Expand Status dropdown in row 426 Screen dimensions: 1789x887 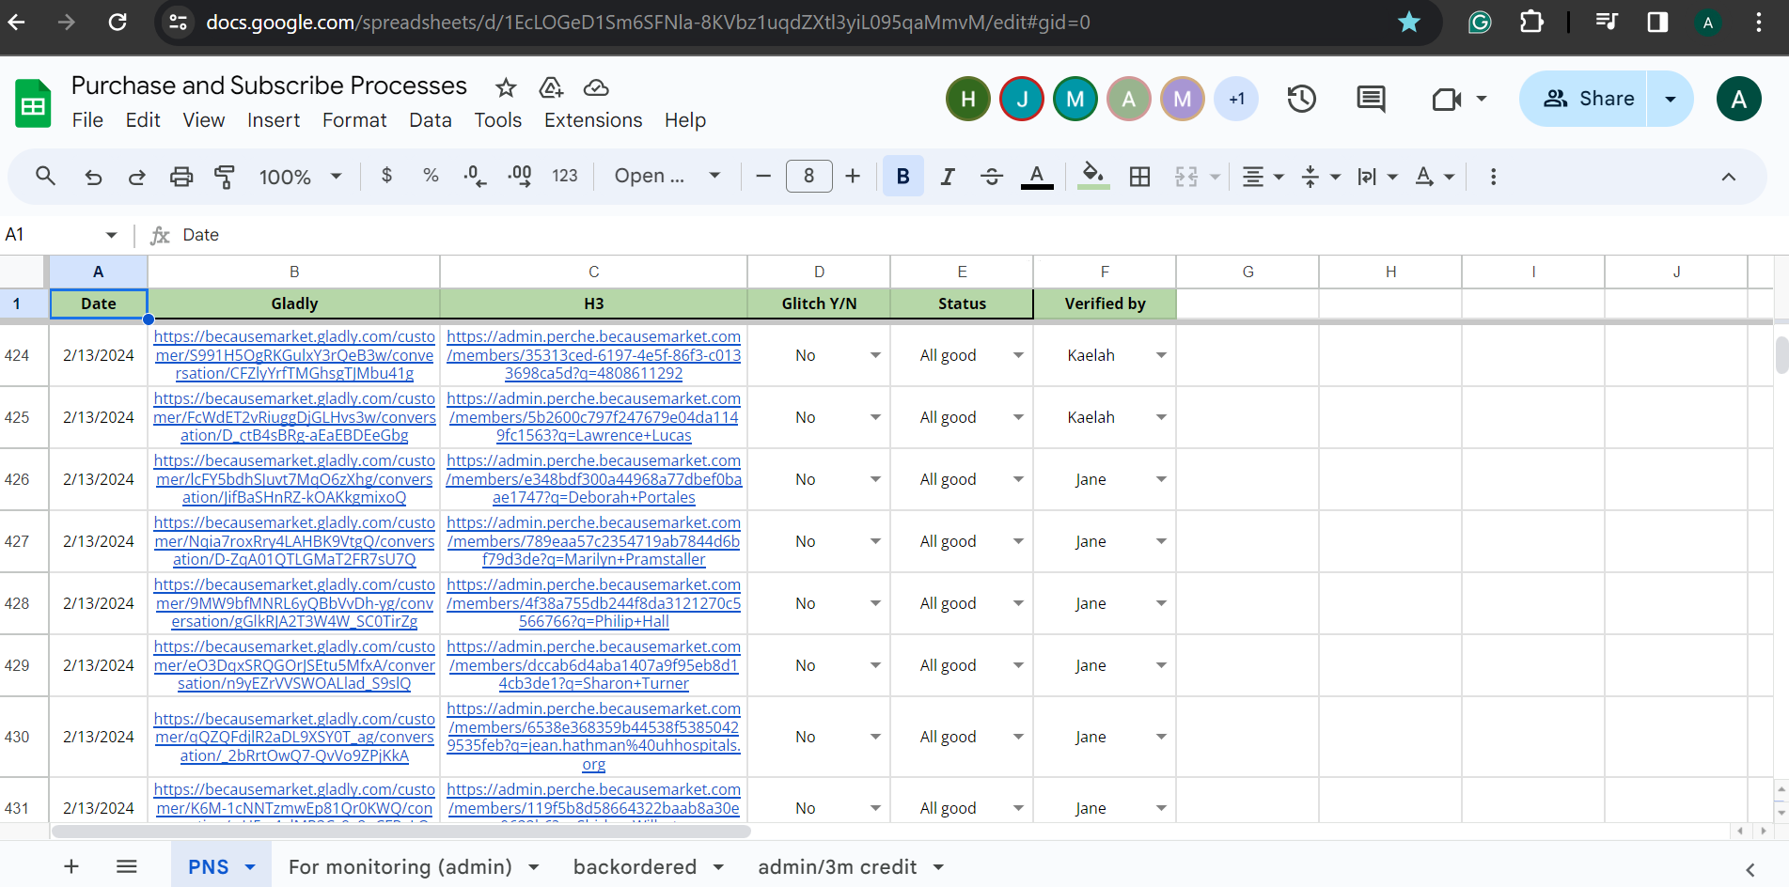[x=1018, y=479]
